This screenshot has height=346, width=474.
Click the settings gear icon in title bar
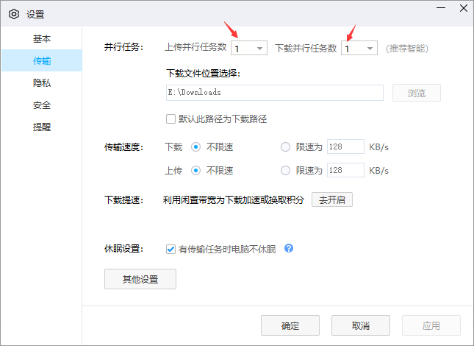13,13
